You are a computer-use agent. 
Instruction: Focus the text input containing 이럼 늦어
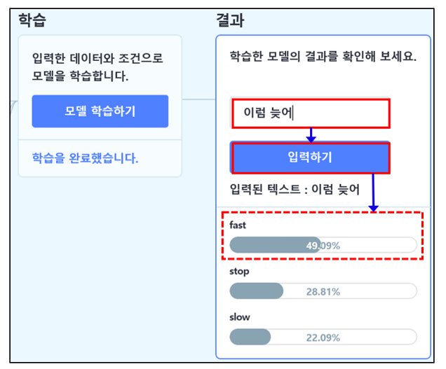(x=310, y=113)
